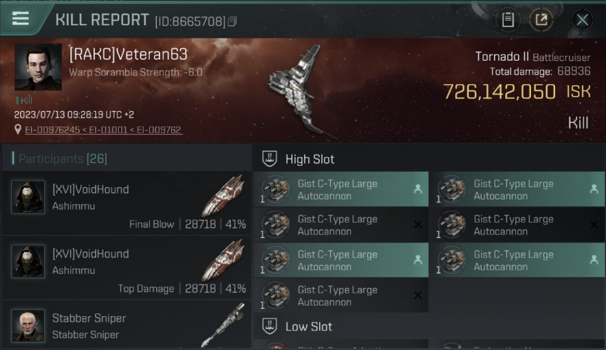The height and width of the screenshot is (350, 606).
Task: Open the hamburger menu
Action: (x=21, y=19)
